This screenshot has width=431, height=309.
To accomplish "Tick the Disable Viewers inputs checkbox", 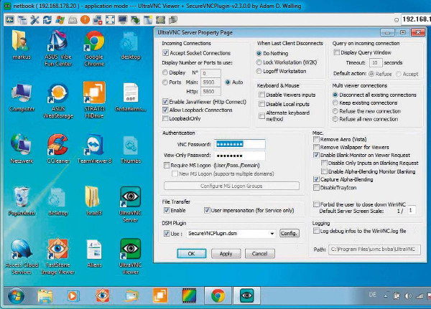I will 261,95.
